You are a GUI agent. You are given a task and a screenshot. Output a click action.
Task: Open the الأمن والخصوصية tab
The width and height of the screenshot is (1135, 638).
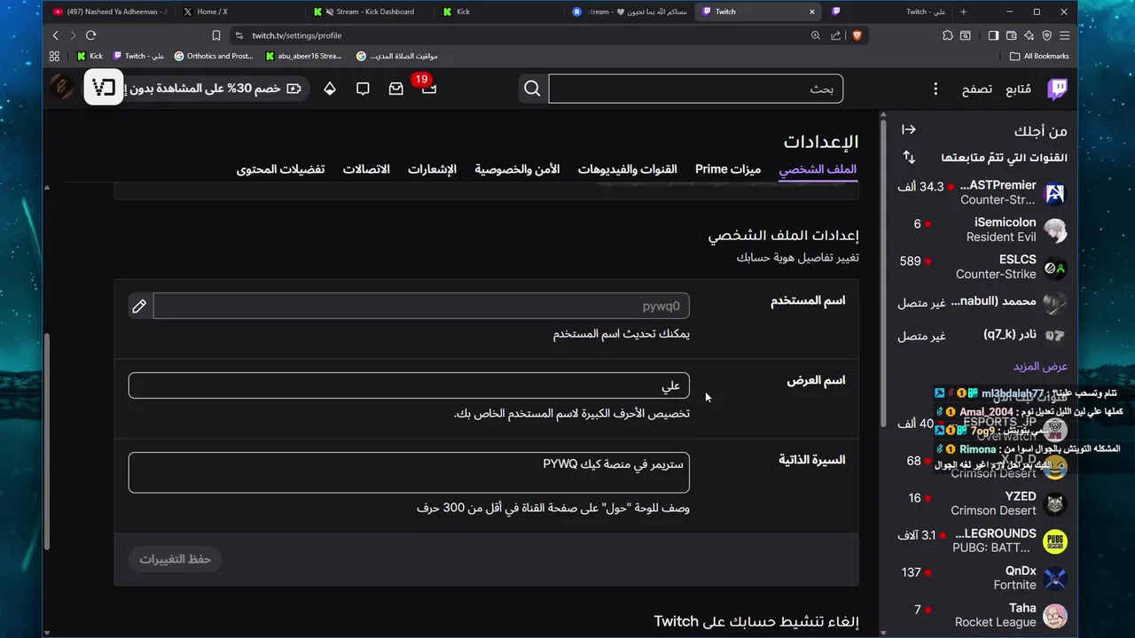[x=517, y=169]
